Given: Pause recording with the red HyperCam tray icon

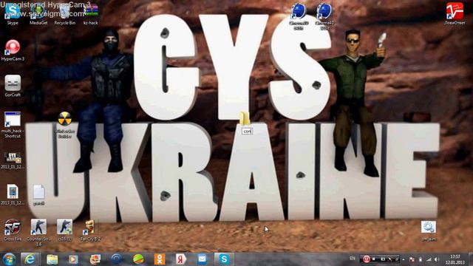Looking at the screenshot, I should pos(367,259).
